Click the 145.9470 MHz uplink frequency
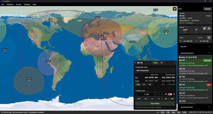This screenshot has height=114, width=213. (x=151, y=78)
